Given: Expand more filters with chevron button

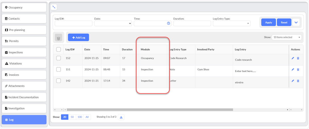Looking at the screenshot, I should click(x=296, y=22).
